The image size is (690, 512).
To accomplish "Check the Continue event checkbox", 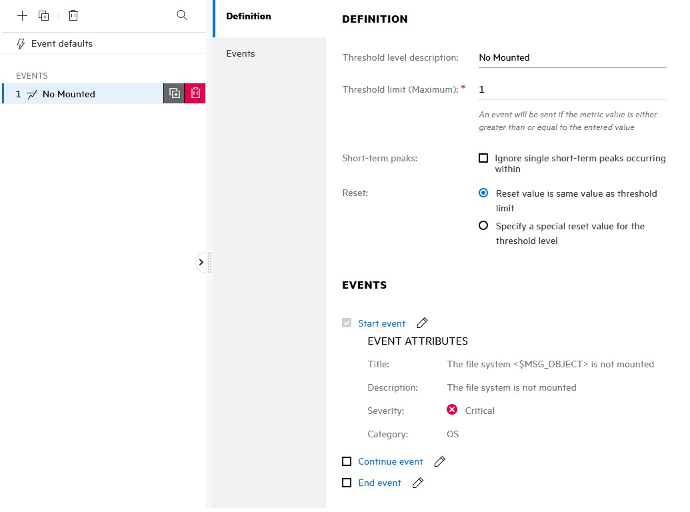I will click(347, 461).
